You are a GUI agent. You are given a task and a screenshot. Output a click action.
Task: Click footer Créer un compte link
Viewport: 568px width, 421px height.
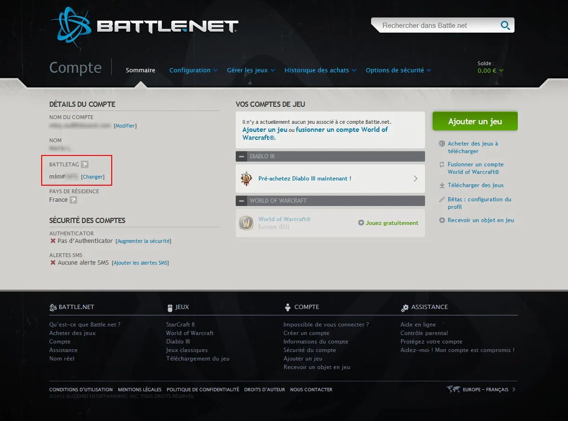point(306,333)
